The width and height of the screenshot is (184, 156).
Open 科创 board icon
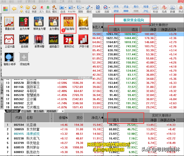click(x=155, y=9)
